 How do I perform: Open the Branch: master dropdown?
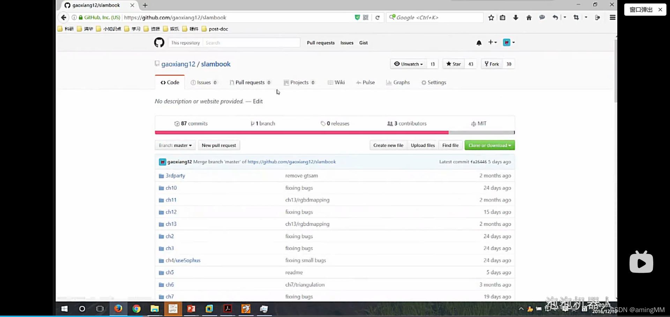(175, 145)
